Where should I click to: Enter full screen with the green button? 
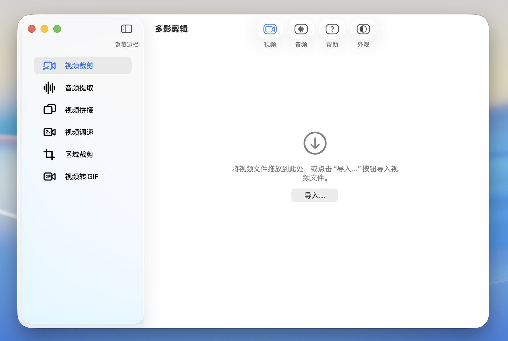click(57, 29)
